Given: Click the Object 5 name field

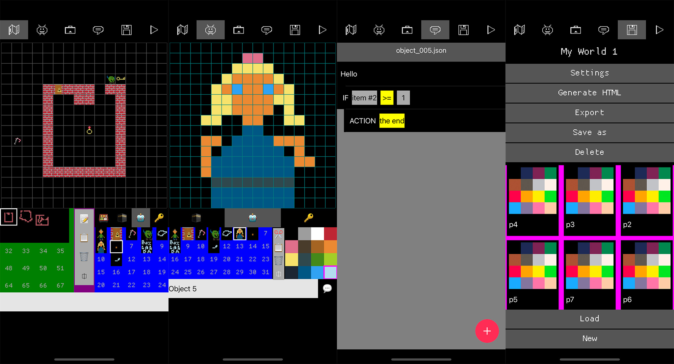Looking at the screenshot, I should 243,288.
